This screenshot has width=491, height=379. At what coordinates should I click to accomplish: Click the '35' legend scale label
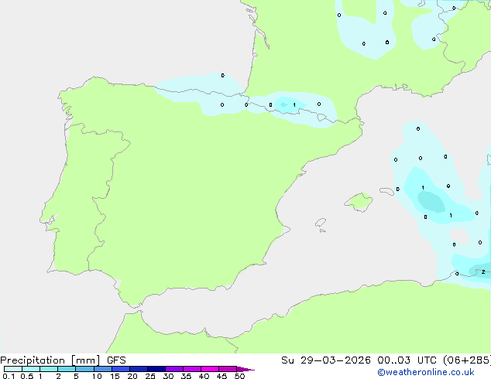186,376
